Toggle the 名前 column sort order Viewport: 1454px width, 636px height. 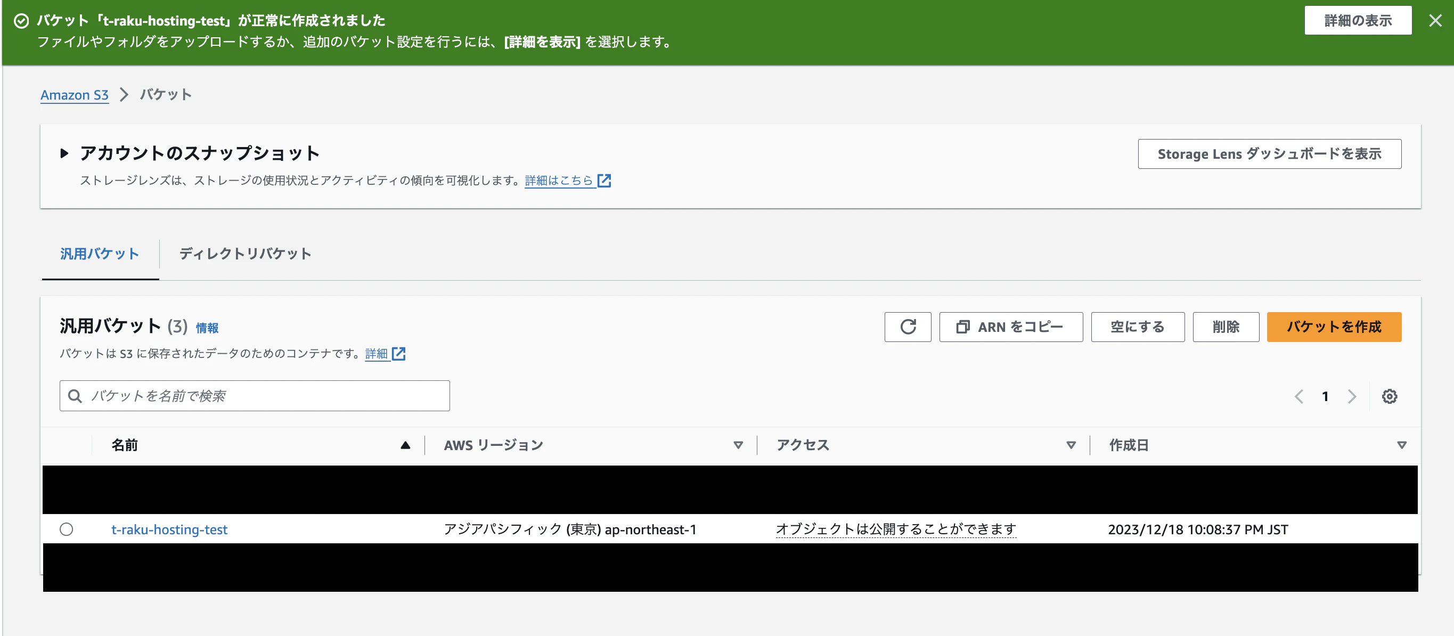(405, 445)
